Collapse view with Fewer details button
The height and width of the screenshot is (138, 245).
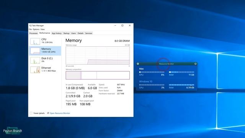(37, 113)
